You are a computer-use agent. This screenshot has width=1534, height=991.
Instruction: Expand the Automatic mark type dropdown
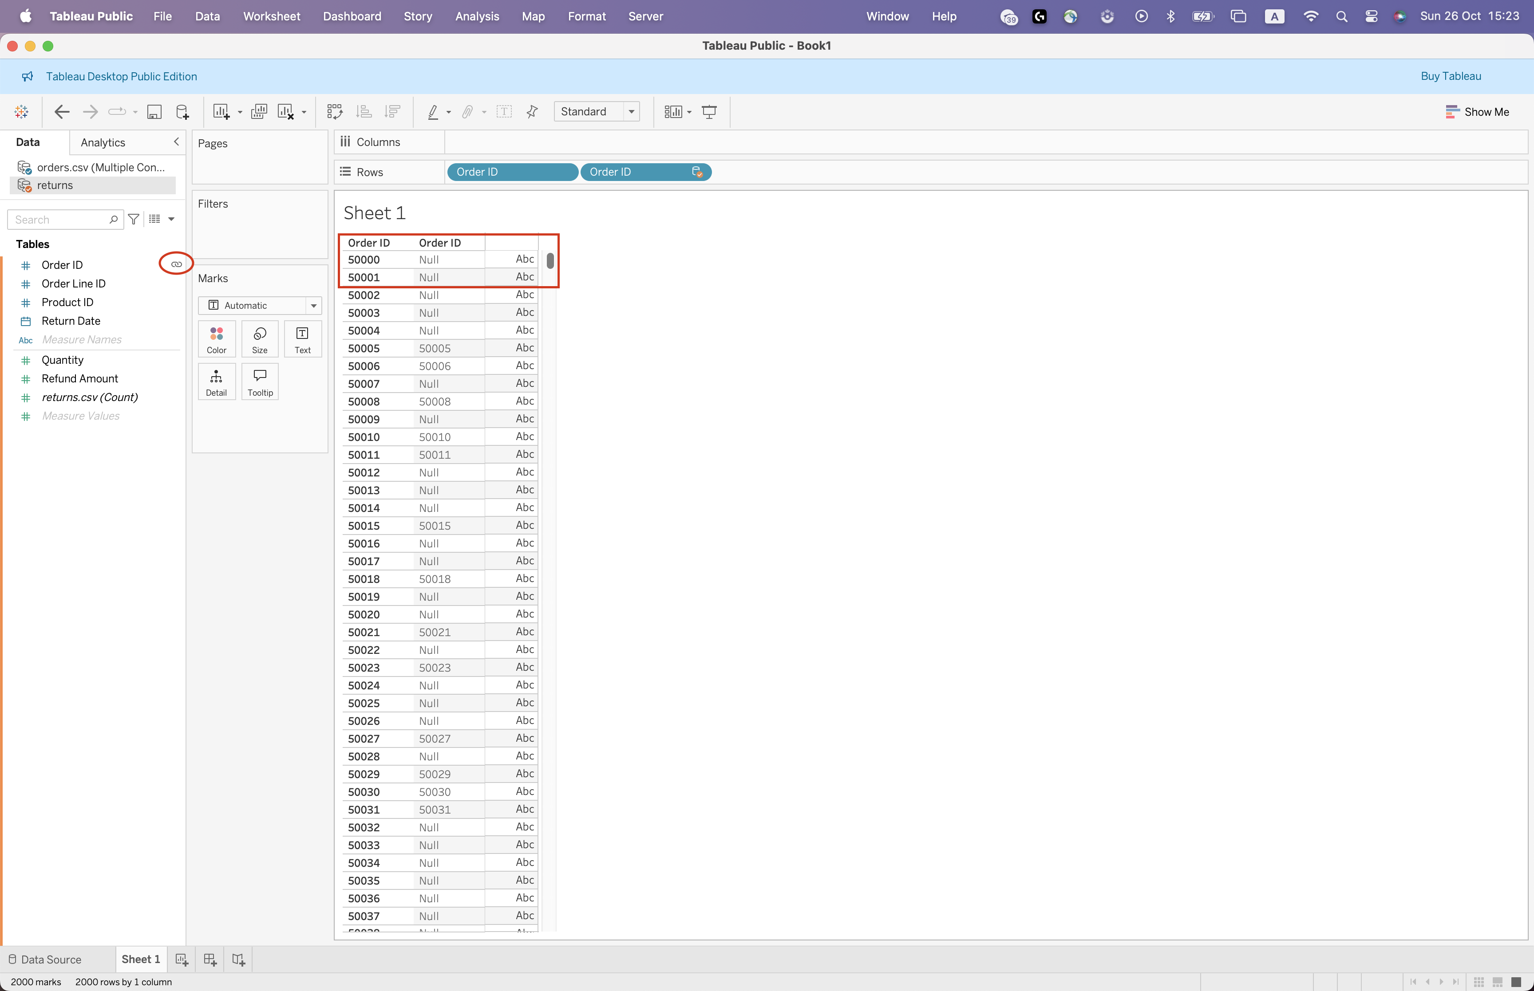pyautogui.click(x=313, y=305)
